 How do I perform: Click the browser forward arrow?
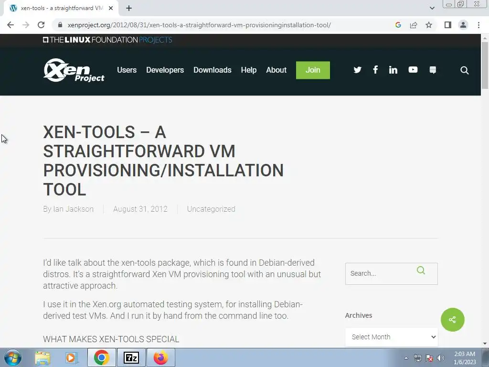pyautogui.click(x=26, y=25)
